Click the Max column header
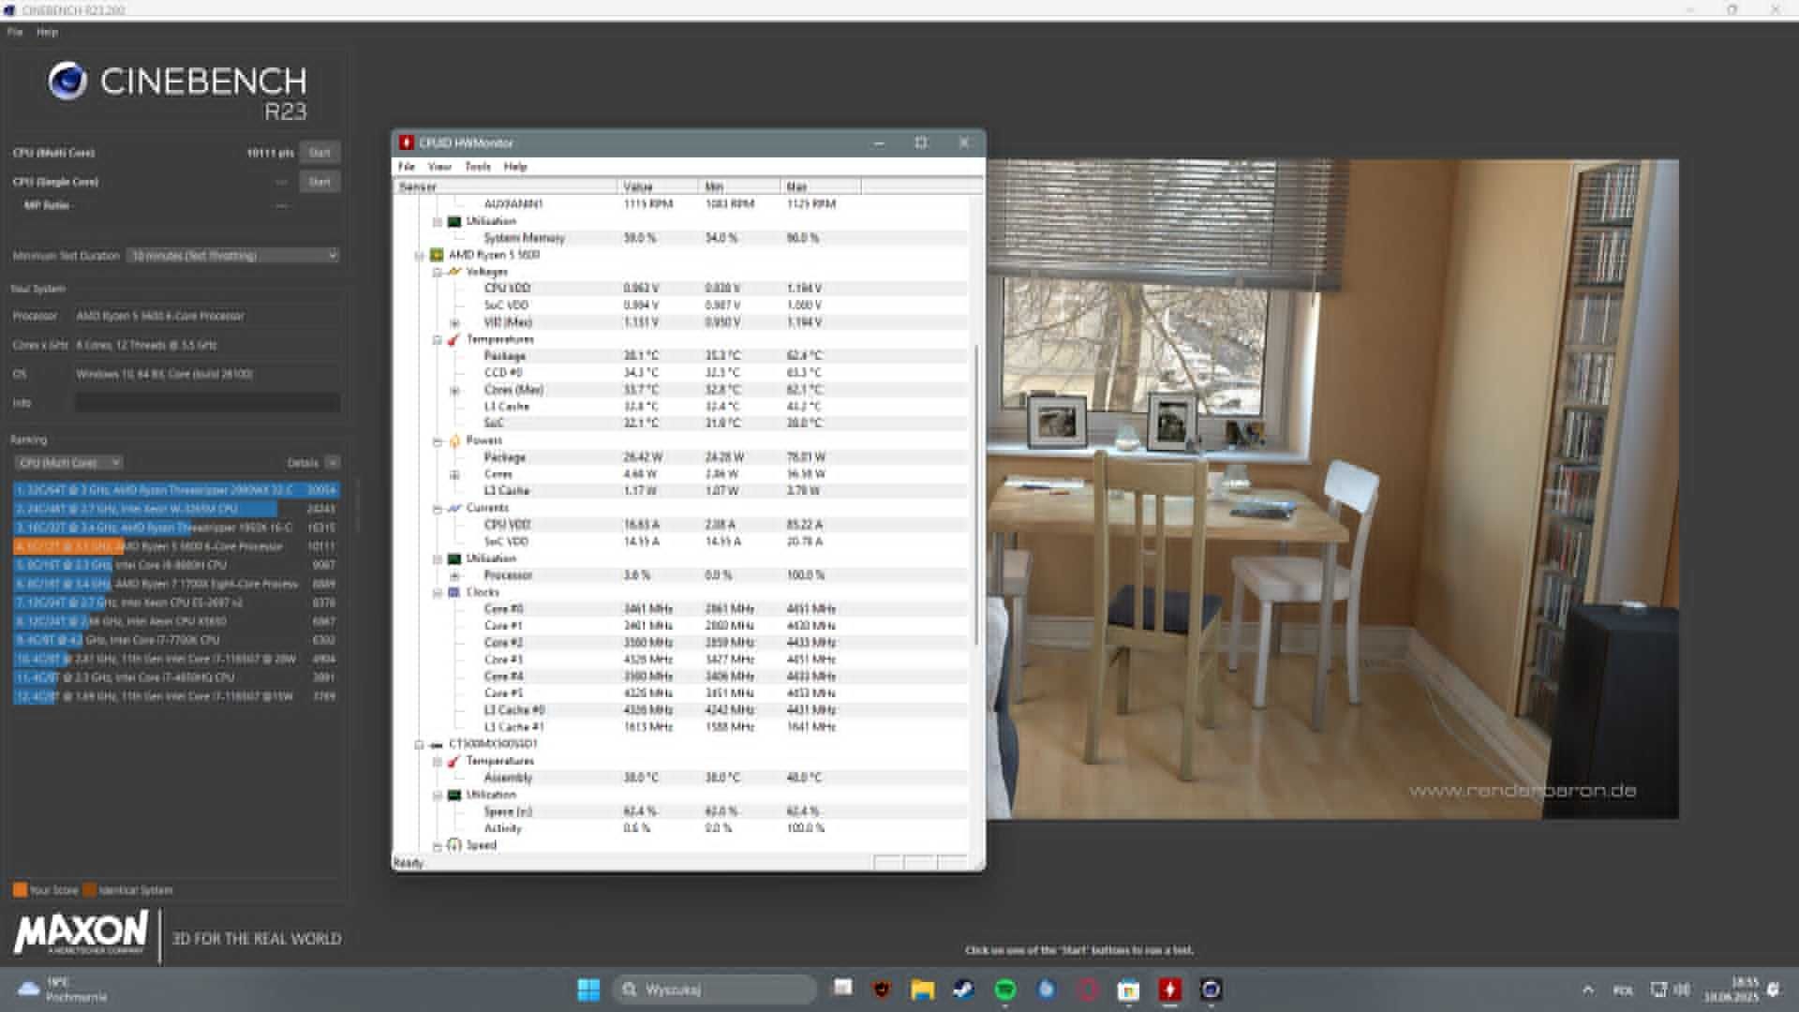Screen dimensions: 1799x1012 [821, 186]
